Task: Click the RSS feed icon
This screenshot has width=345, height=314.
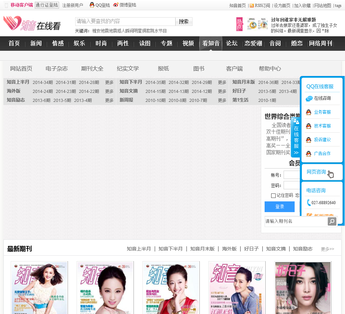Action: pos(252,6)
